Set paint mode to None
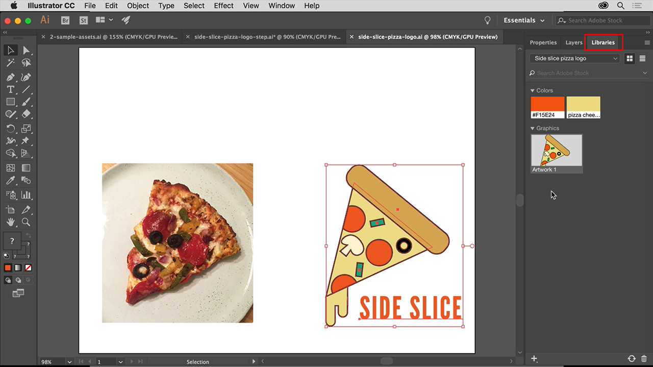653x367 pixels. [x=29, y=267]
